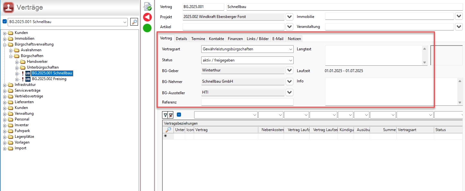The width and height of the screenshot is (465, 191).
Task: Switch to the Details tab
Action: pos(181,39)
